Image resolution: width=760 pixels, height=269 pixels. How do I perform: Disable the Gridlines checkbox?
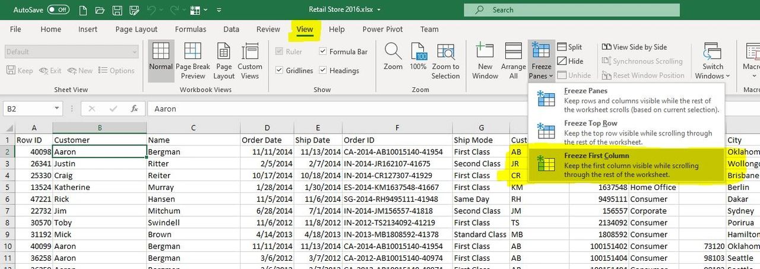[x=280, y=71]
